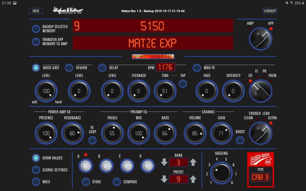Image resolution: width=306 pixels, height=191 pixels.
Task: Increase the Bank number with up arrow
Action: [193, 162]
